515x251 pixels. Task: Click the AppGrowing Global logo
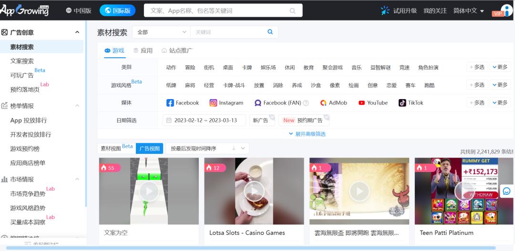pos(24,10)
